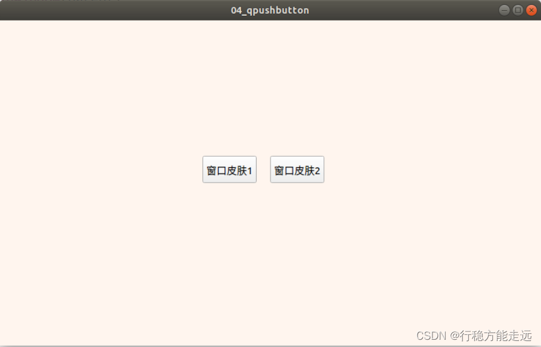Minimize the 04_qpushbutton window
The width and height of the screenshot is (541, 347).
tap(504, 10)
